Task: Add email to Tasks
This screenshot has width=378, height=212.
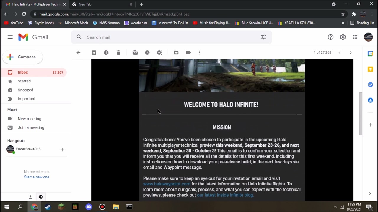Action: (x=159, y=52)
